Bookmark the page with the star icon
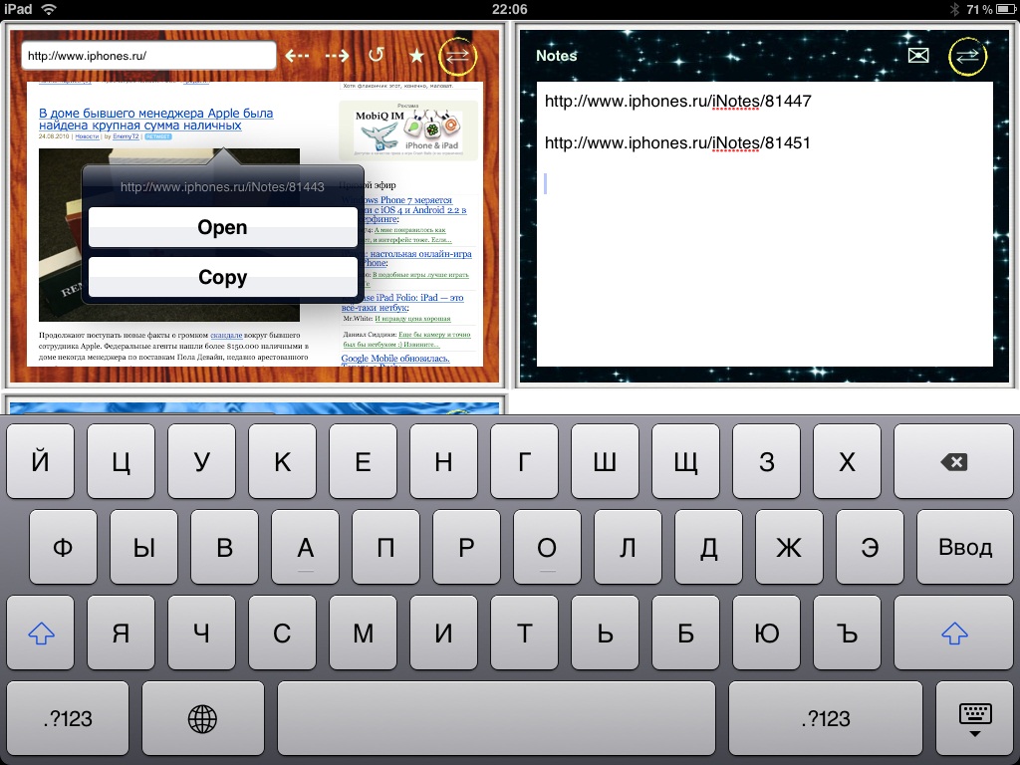Viewport: 1020px width, 765px height. click(x=416, y=56)
